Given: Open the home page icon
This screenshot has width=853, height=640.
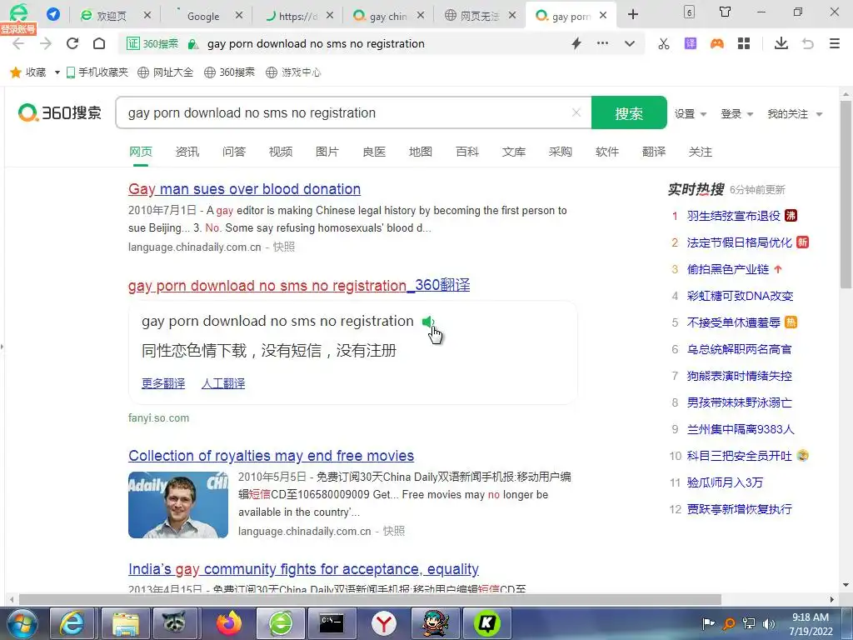Looking at the screenshot, I should pyautogui.click(x=99, y=43).
